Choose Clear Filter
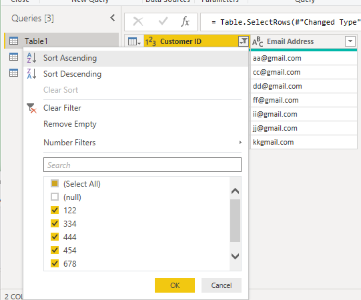 tap(136, 108)
